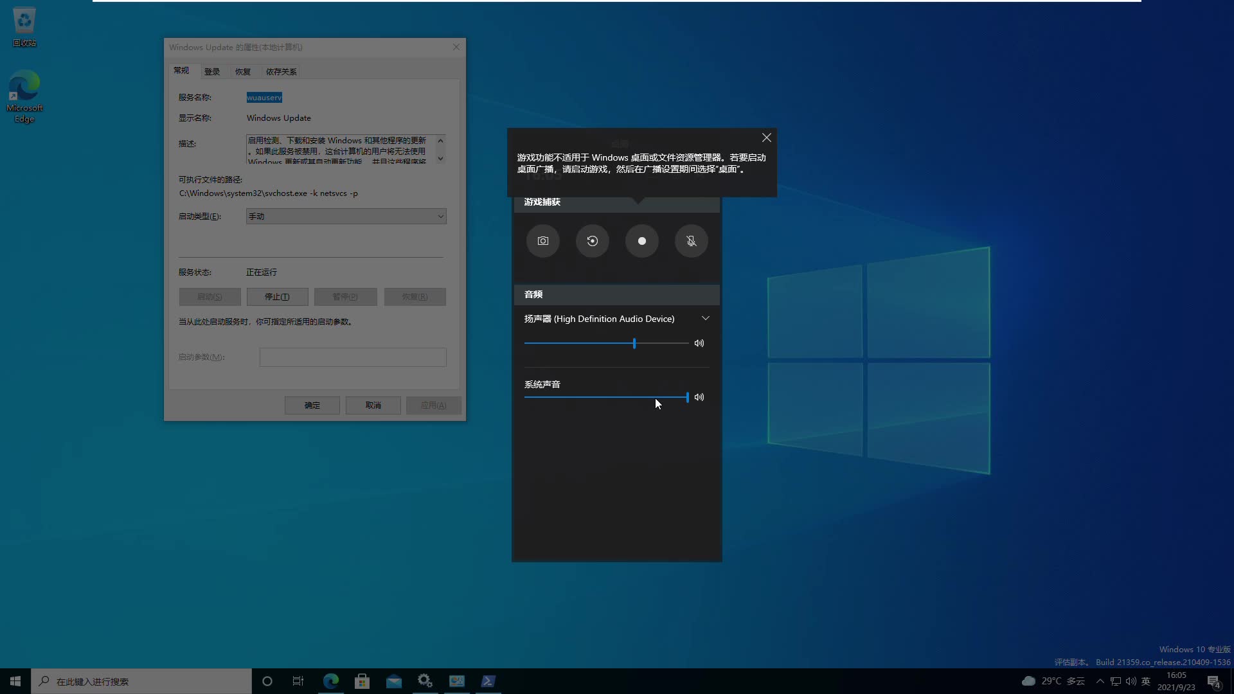The image size is (1234, 694).
Task: Open the Windows Start menu
Action: 15,681
